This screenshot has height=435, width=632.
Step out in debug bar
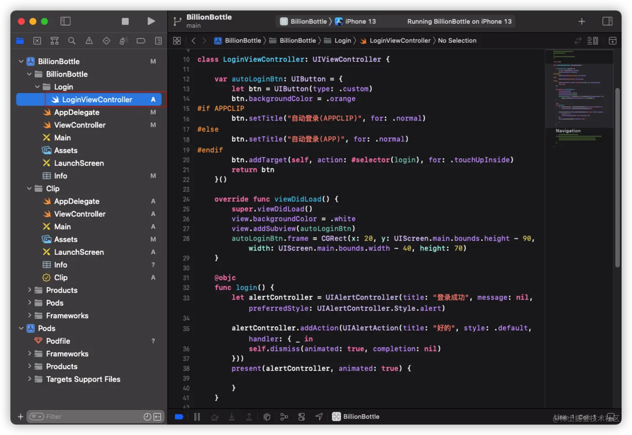[249, 417]
